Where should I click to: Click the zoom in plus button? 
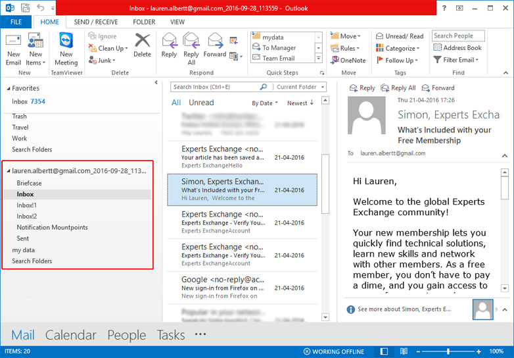click(479, 351)
